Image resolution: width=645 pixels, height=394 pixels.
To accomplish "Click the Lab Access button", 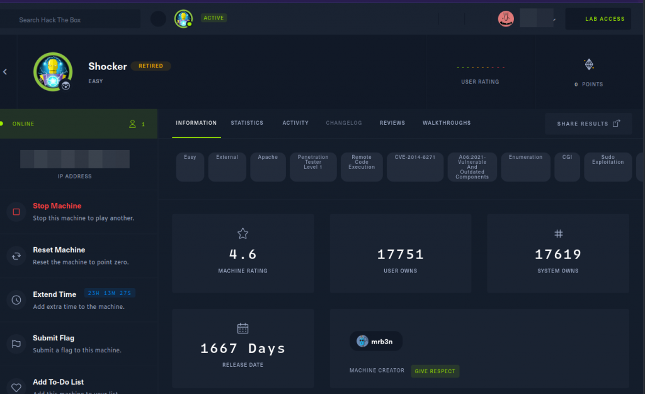I will 604,19.
